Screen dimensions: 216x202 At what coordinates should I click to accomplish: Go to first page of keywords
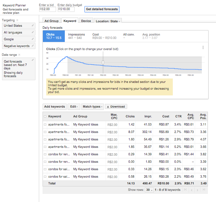click(185, 190)
